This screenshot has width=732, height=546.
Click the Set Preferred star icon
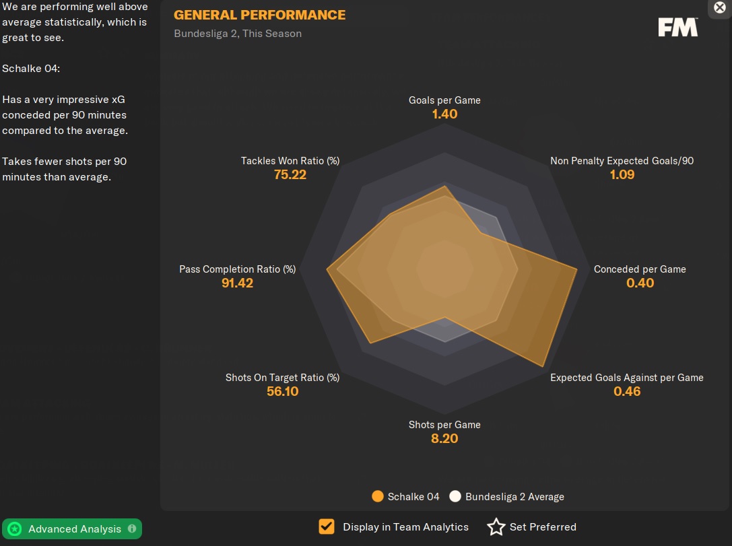[496, 527]
